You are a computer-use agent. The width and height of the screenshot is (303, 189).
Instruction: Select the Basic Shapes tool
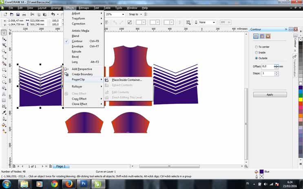(x=4, y=88)
